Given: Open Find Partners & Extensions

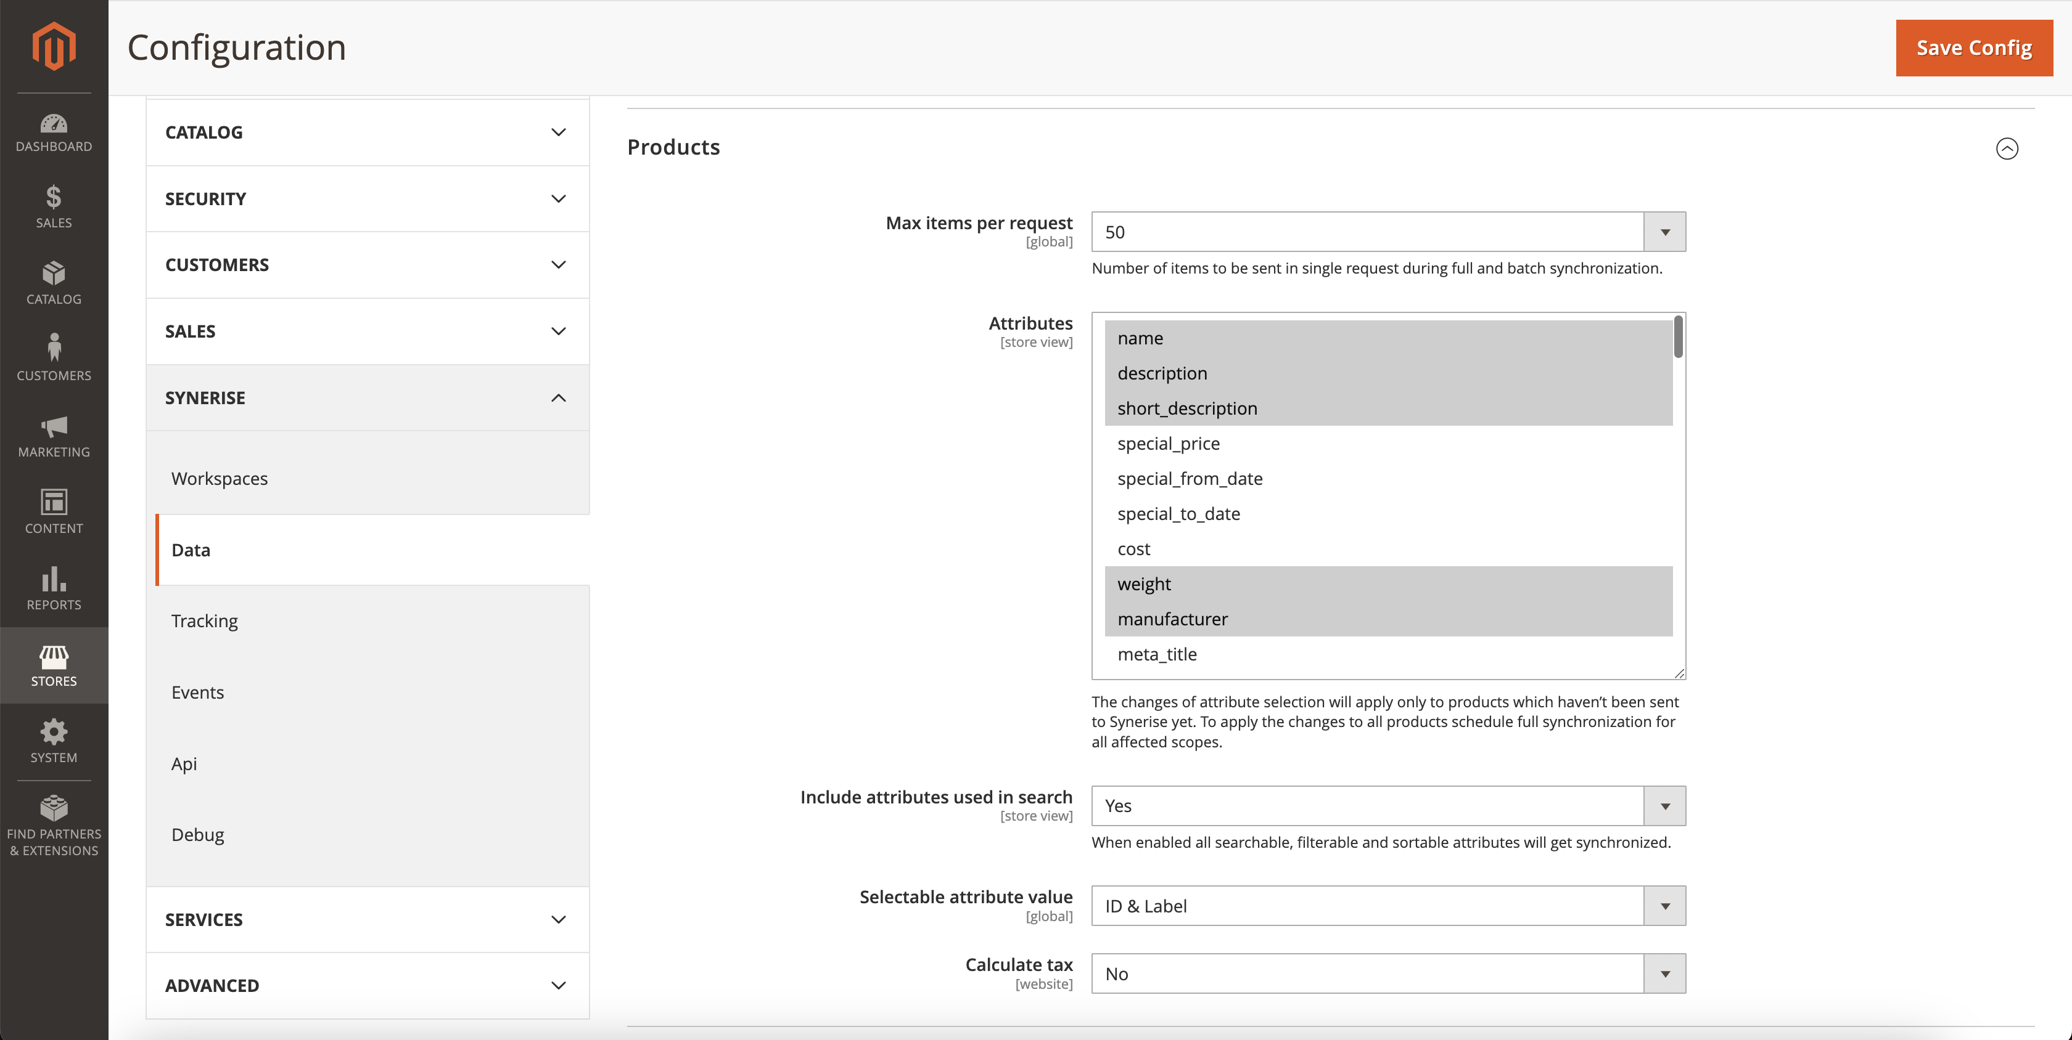Looking at the screenshot, I should point(53,824).
